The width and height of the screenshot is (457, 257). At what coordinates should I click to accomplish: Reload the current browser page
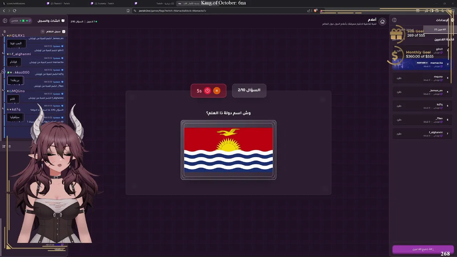(15, 11)
